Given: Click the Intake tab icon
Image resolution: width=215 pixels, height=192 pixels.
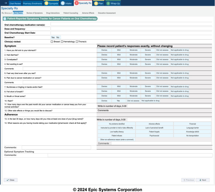Looking at the screenshot, I should (63, 3).
